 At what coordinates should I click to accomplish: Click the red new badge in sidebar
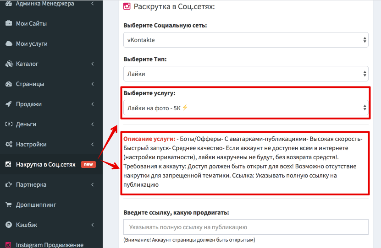[88, 164]
